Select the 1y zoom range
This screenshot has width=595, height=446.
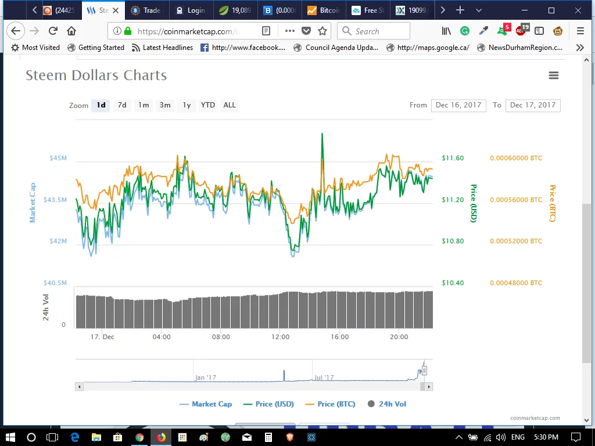(x=187, y=105)
